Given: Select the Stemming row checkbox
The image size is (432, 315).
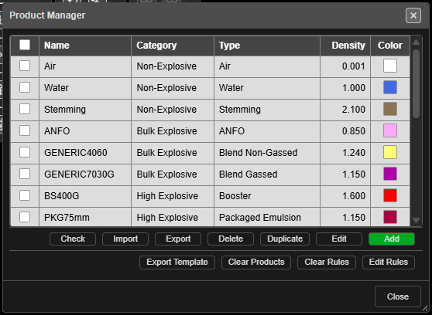Looking at the screenshot, I should pos(25,109).
